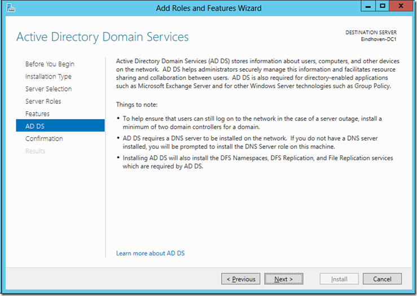
Task: Close the wizard with the X button
Action: (x=401, y=6)
